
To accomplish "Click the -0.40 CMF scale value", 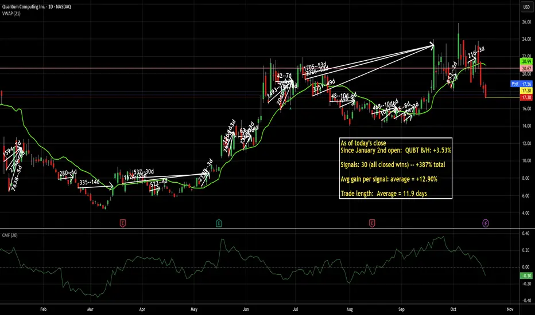I will [x=526, y=300].
